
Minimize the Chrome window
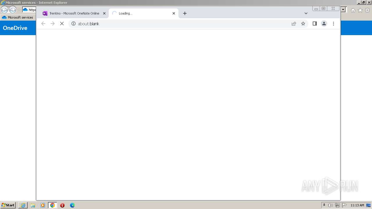pyautogui.click(x=316, y=9)
